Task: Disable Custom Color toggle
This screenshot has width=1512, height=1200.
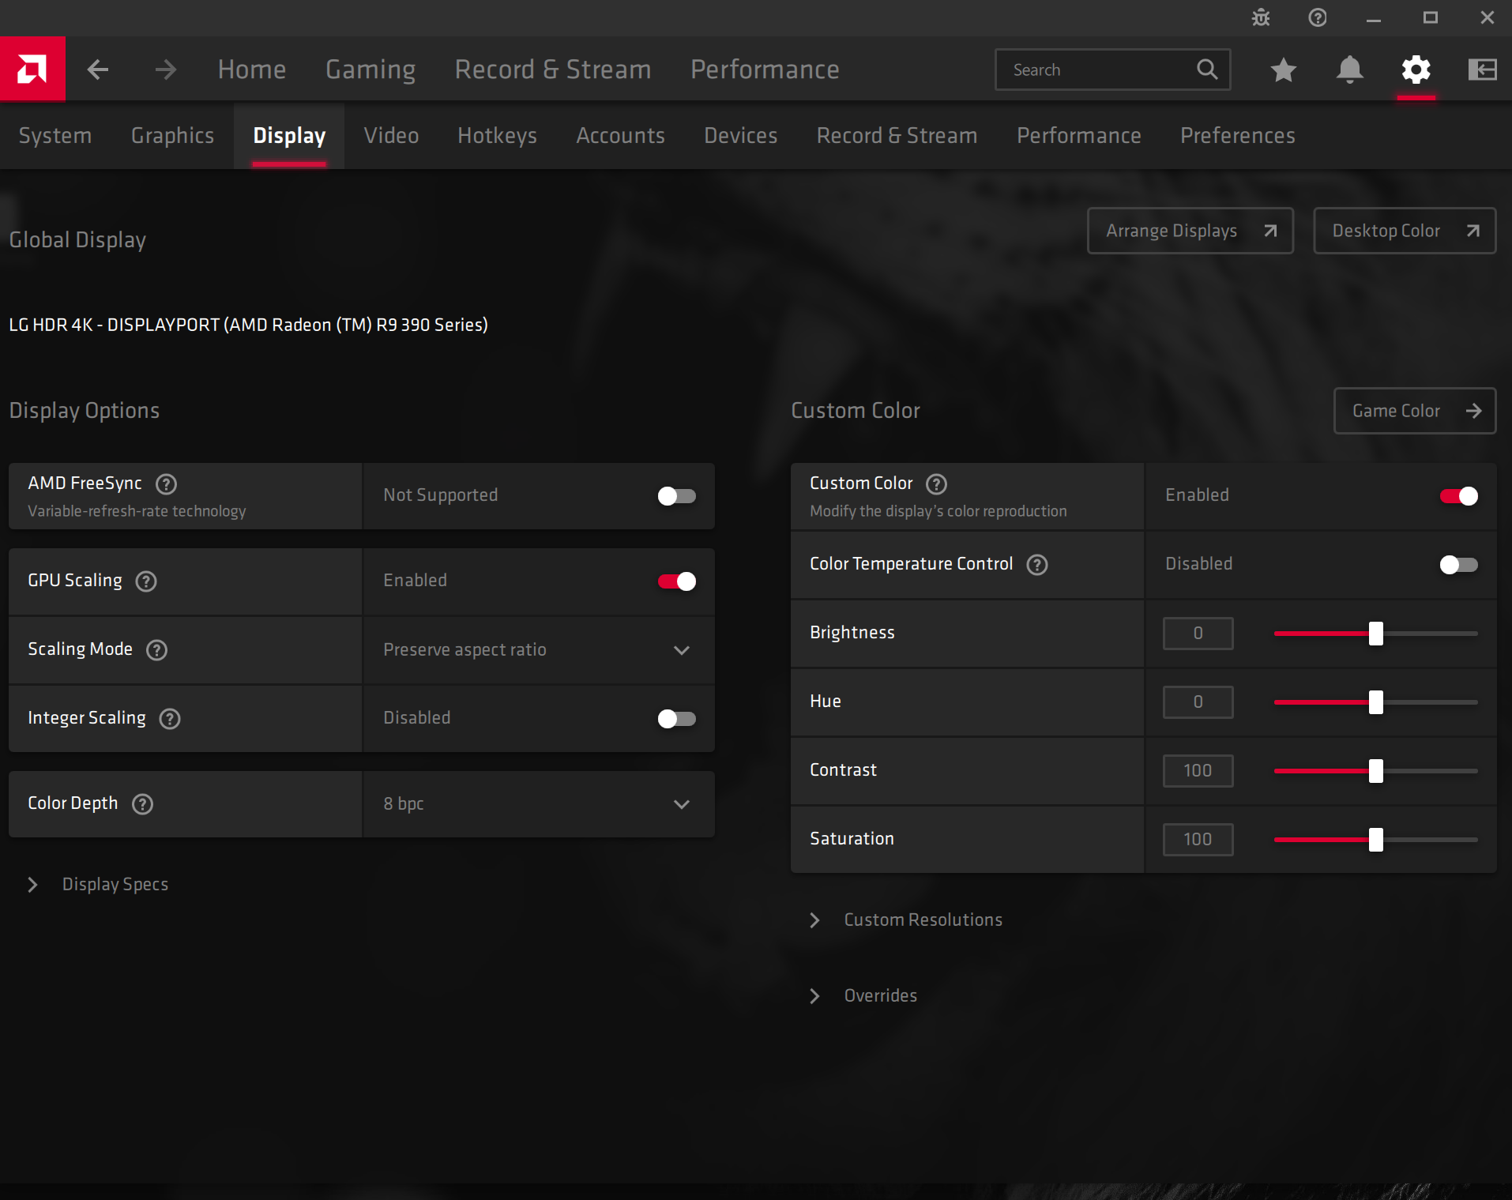Action: tap(1459, 496)
